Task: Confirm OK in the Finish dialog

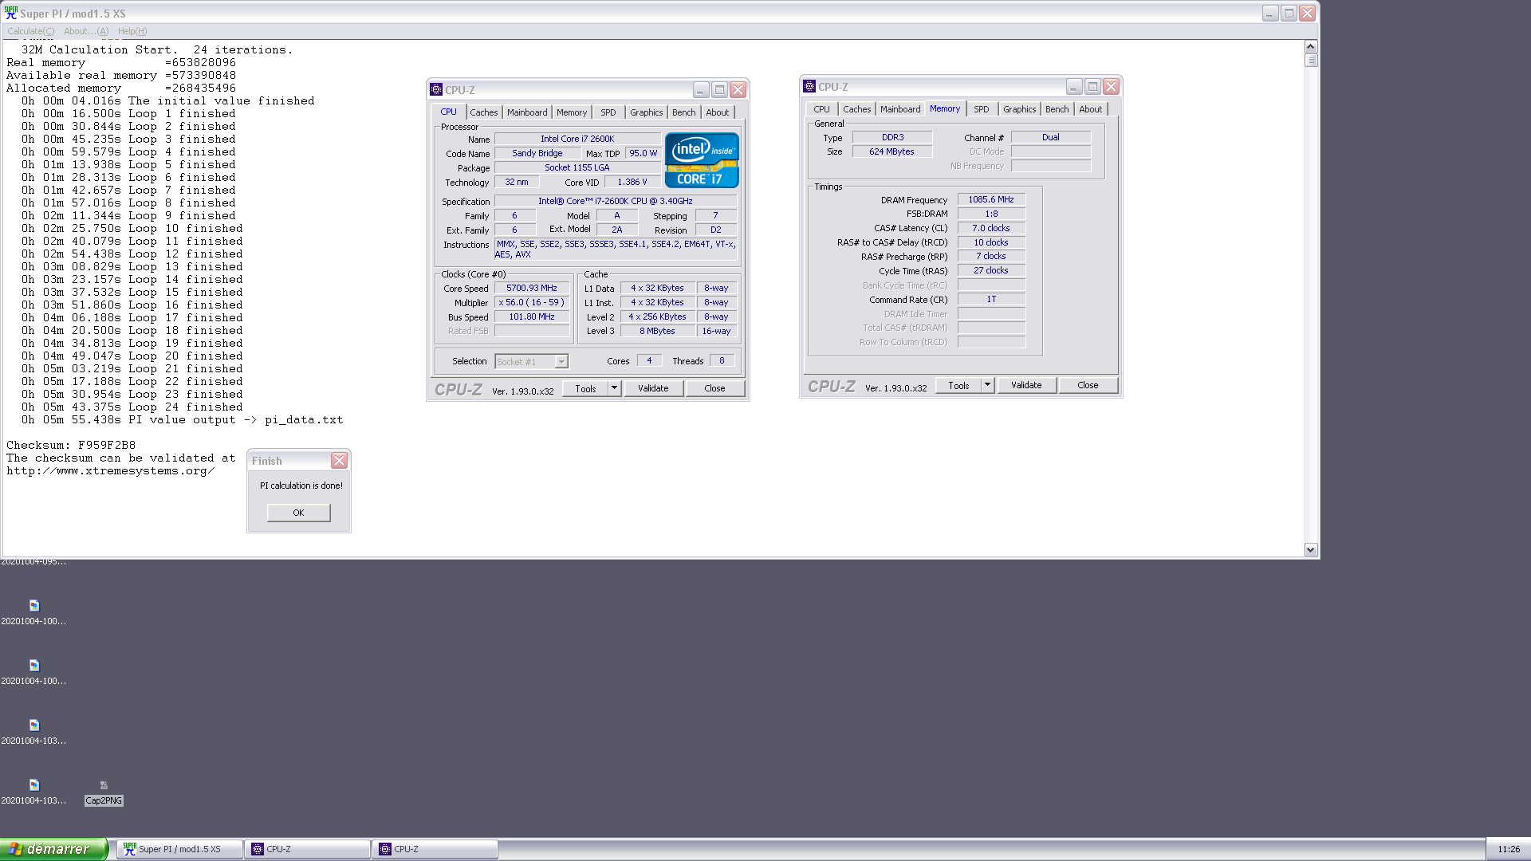Action: pos(299,513)
